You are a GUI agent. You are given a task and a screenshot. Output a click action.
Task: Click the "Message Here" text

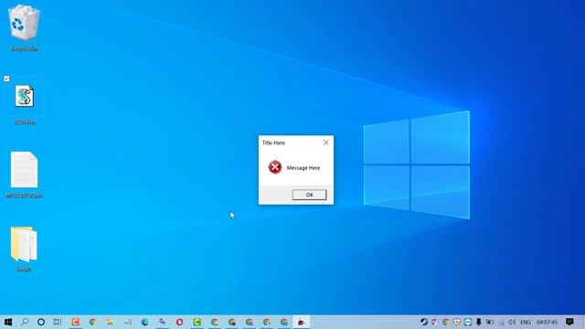tap(303, 168)
